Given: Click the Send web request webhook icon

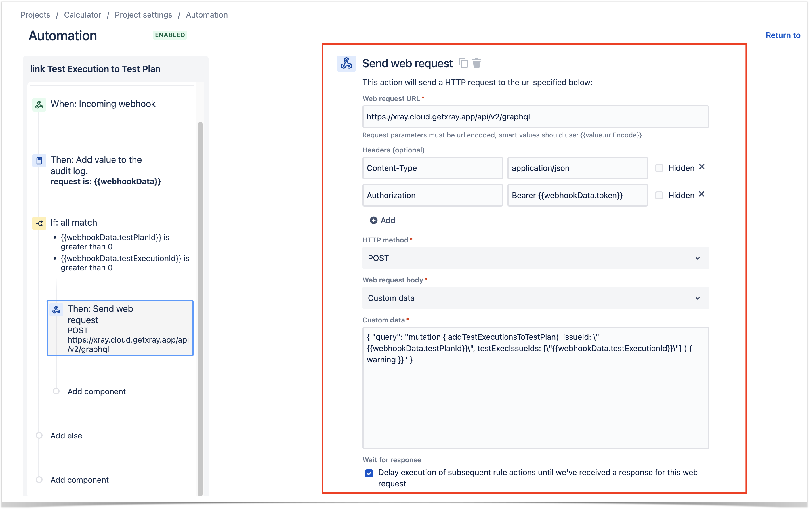Looking at the screenshot, I should pyautogui.click(x=346, y=63).
